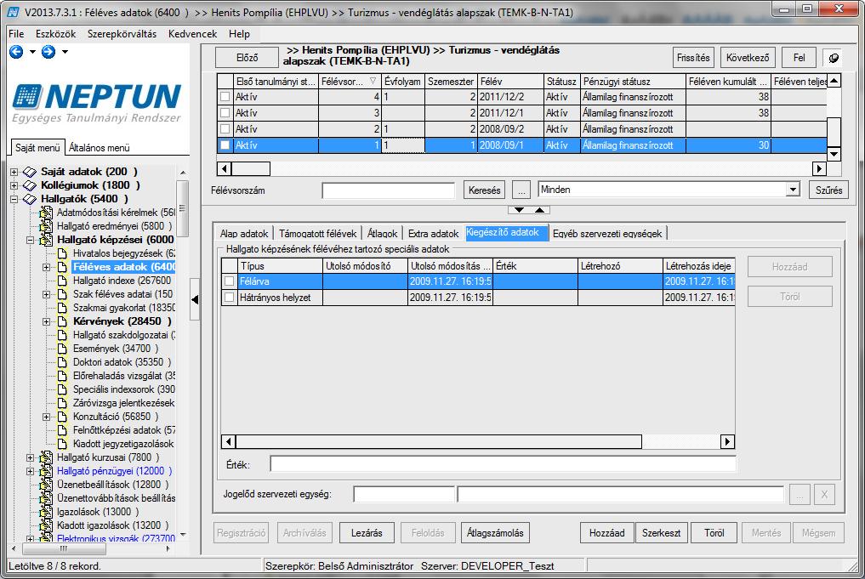865x579 pixels.
Task: Click the blue back navigation arrow
Action: (16, 52)
